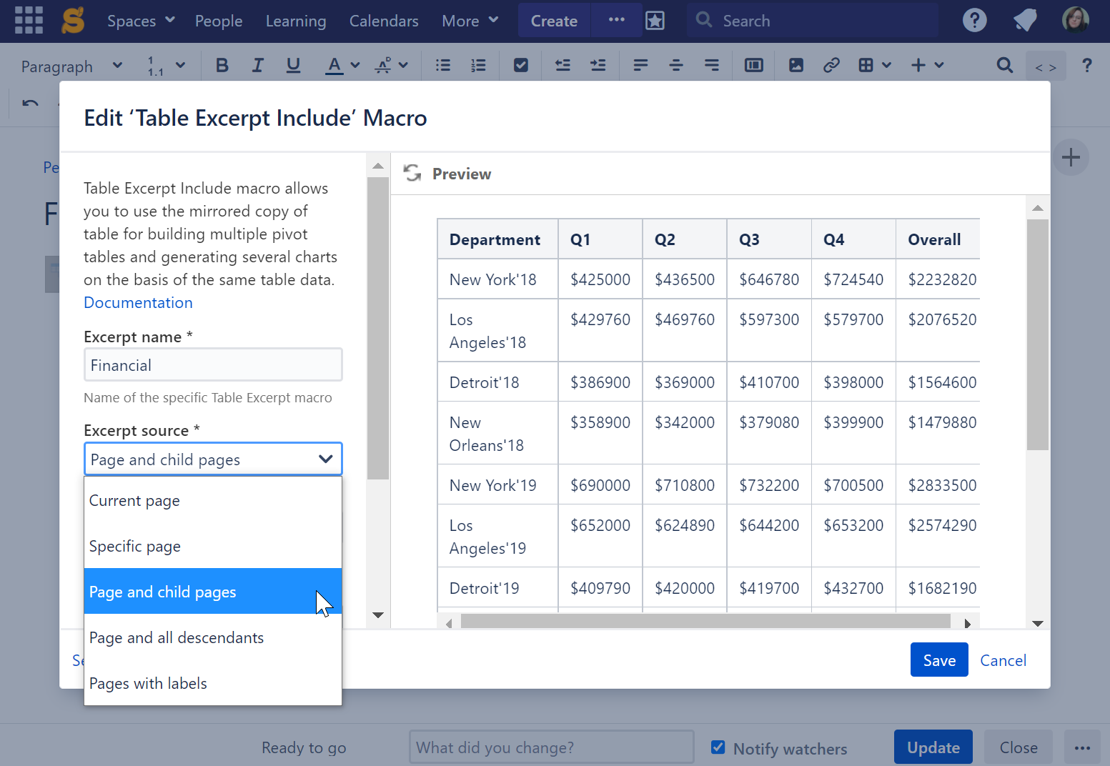Open find and replace in the editor
Image resolution: width=1110 pixels, height=766 pixels.
coord(1004,65)
